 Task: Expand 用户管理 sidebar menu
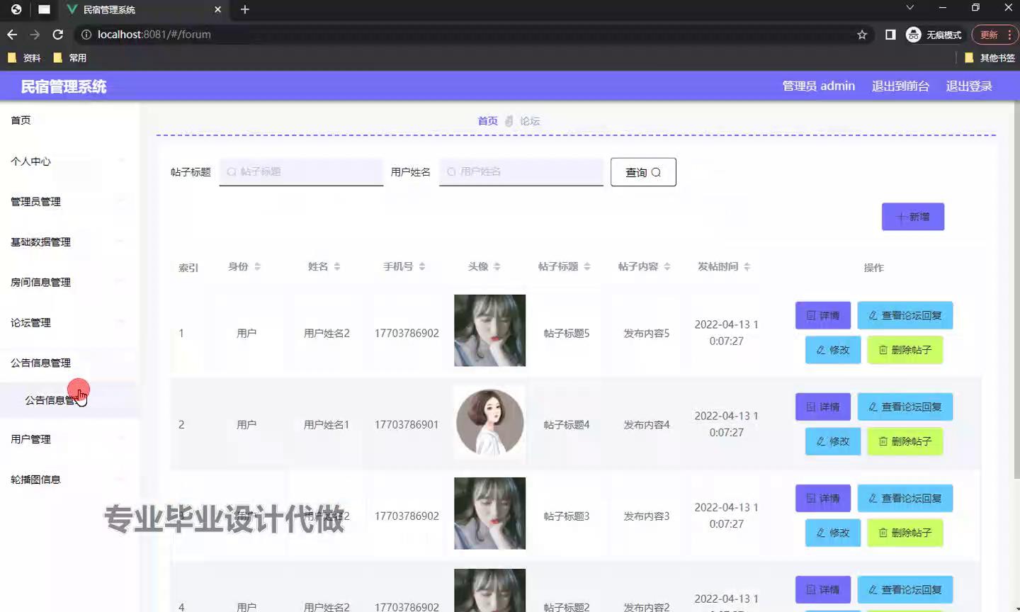coord(69,439)
